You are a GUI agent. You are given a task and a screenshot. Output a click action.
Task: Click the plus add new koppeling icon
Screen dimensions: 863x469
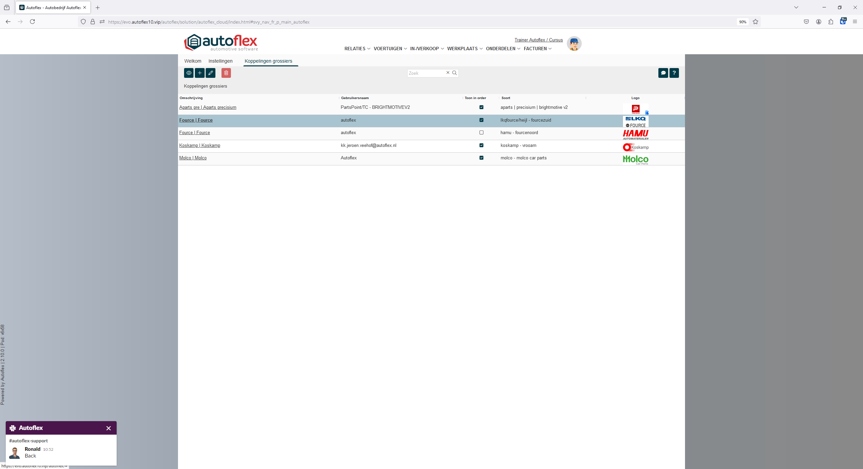pyautogui.click(x=200, y=73)
